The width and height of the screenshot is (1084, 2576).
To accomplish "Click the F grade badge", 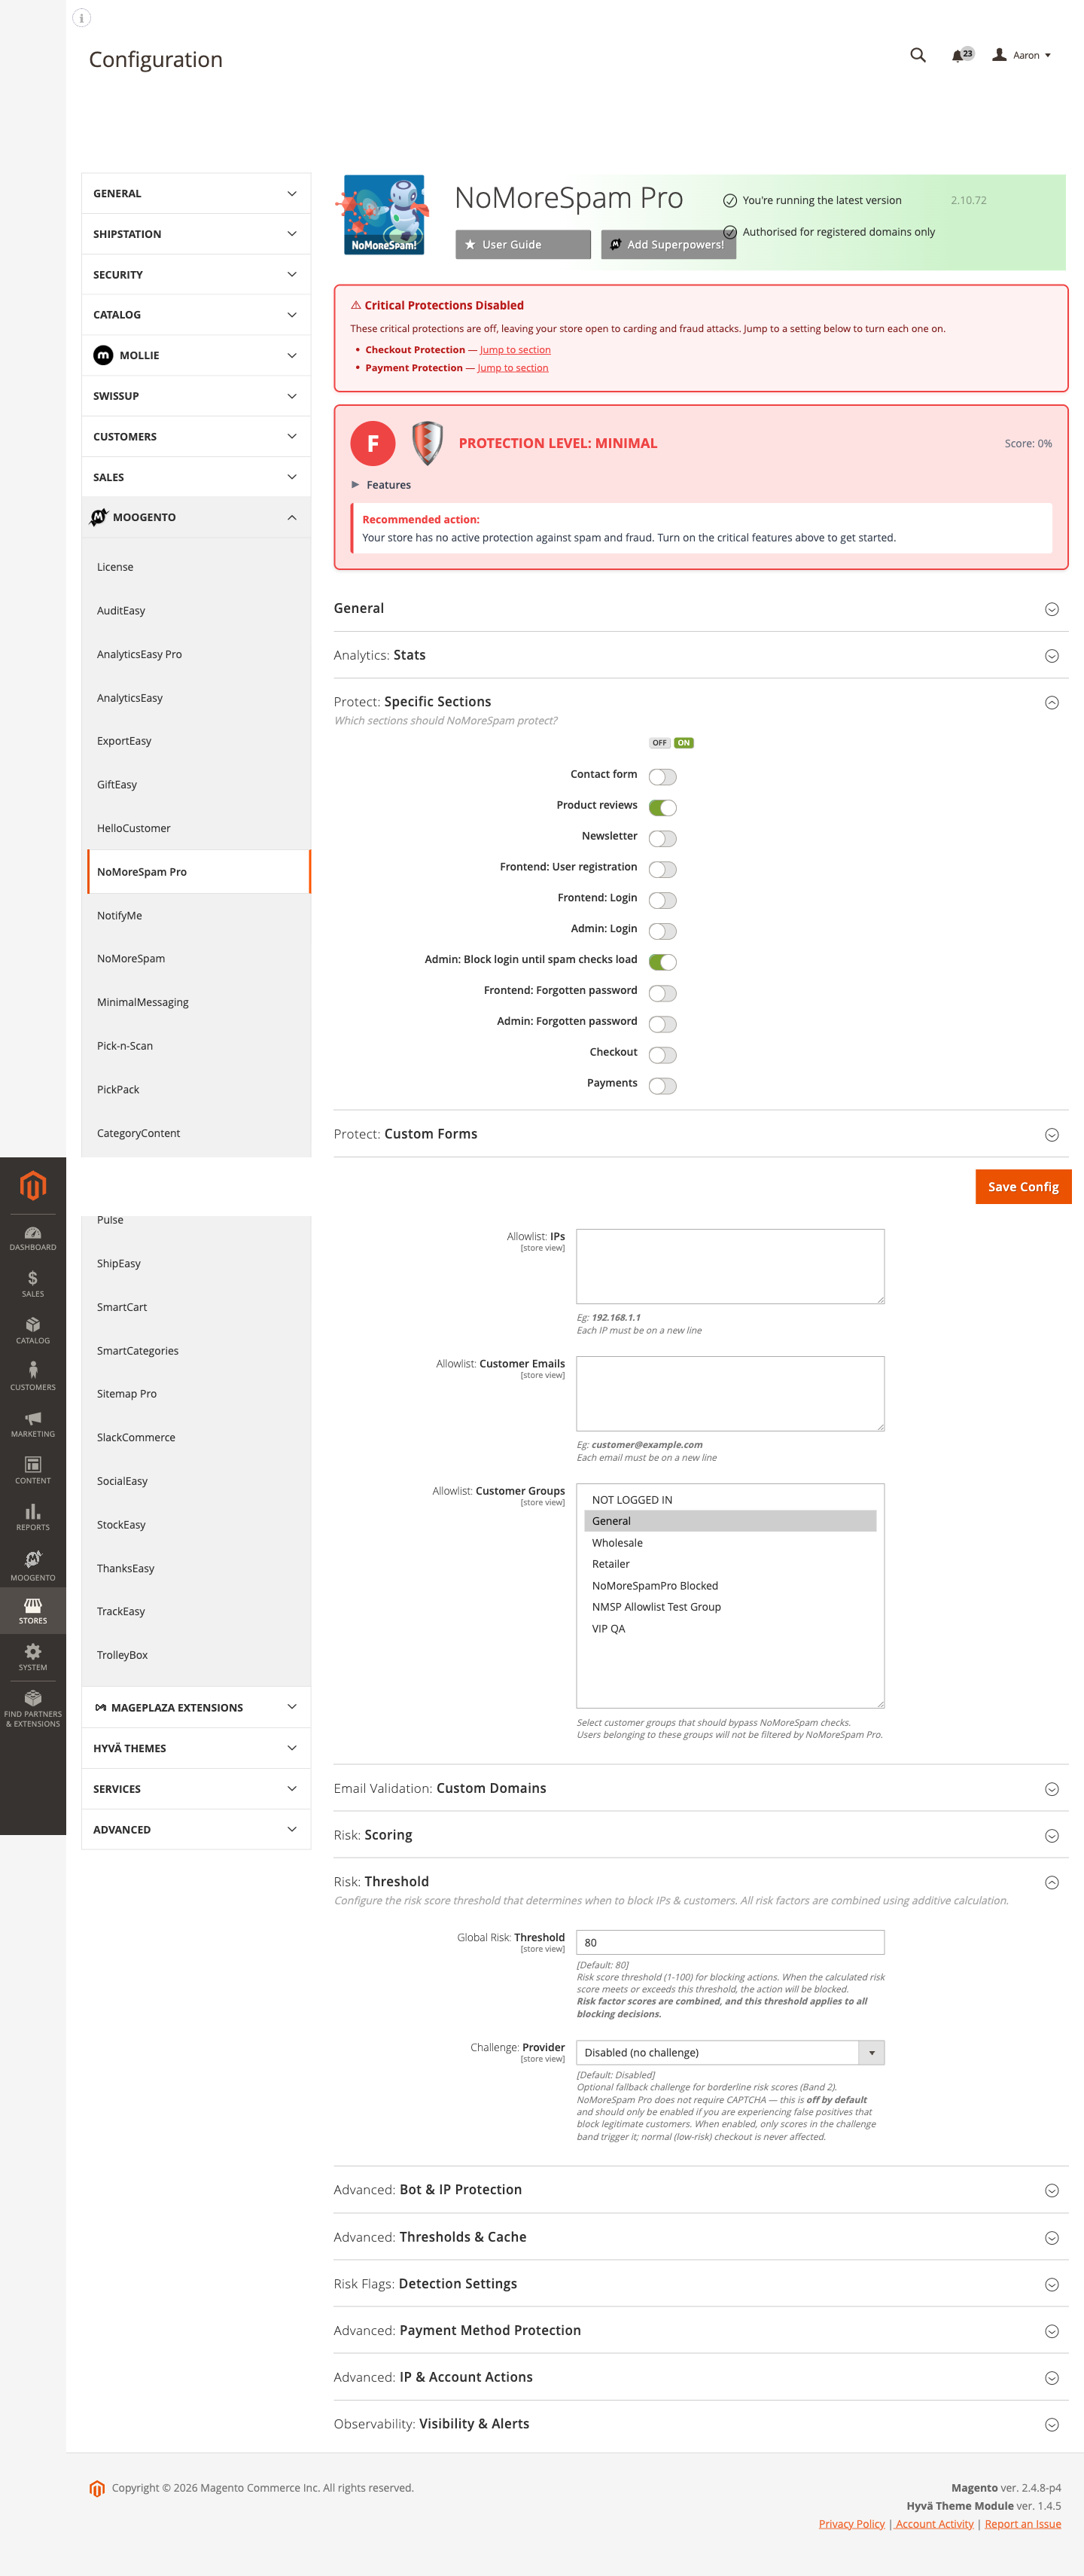I will pos(372,443).
